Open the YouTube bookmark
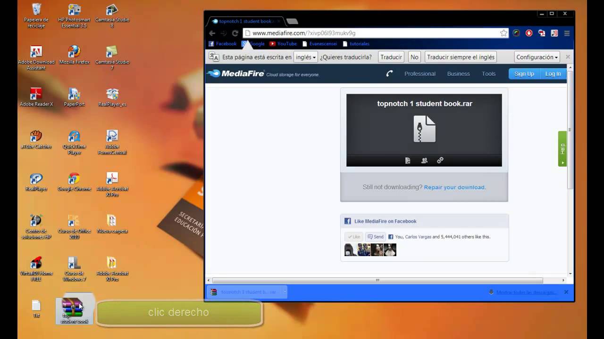This screenshot has width=604, height=339. tap(283, 44)
